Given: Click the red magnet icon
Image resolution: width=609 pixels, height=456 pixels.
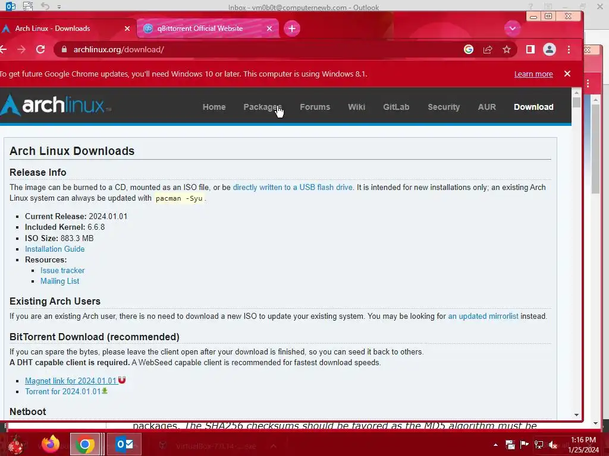Looking at the screenshot, I should [x=122, y=380].
